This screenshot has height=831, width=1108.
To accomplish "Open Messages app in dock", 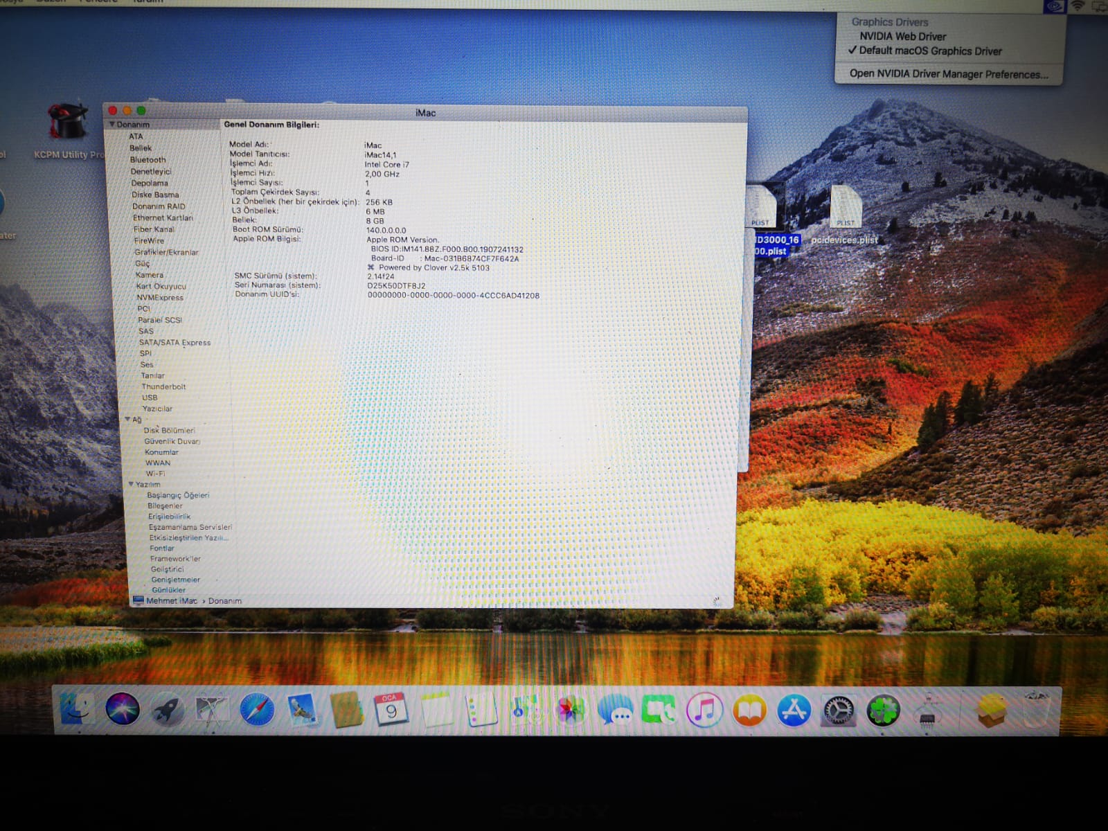I will [614, 711].
